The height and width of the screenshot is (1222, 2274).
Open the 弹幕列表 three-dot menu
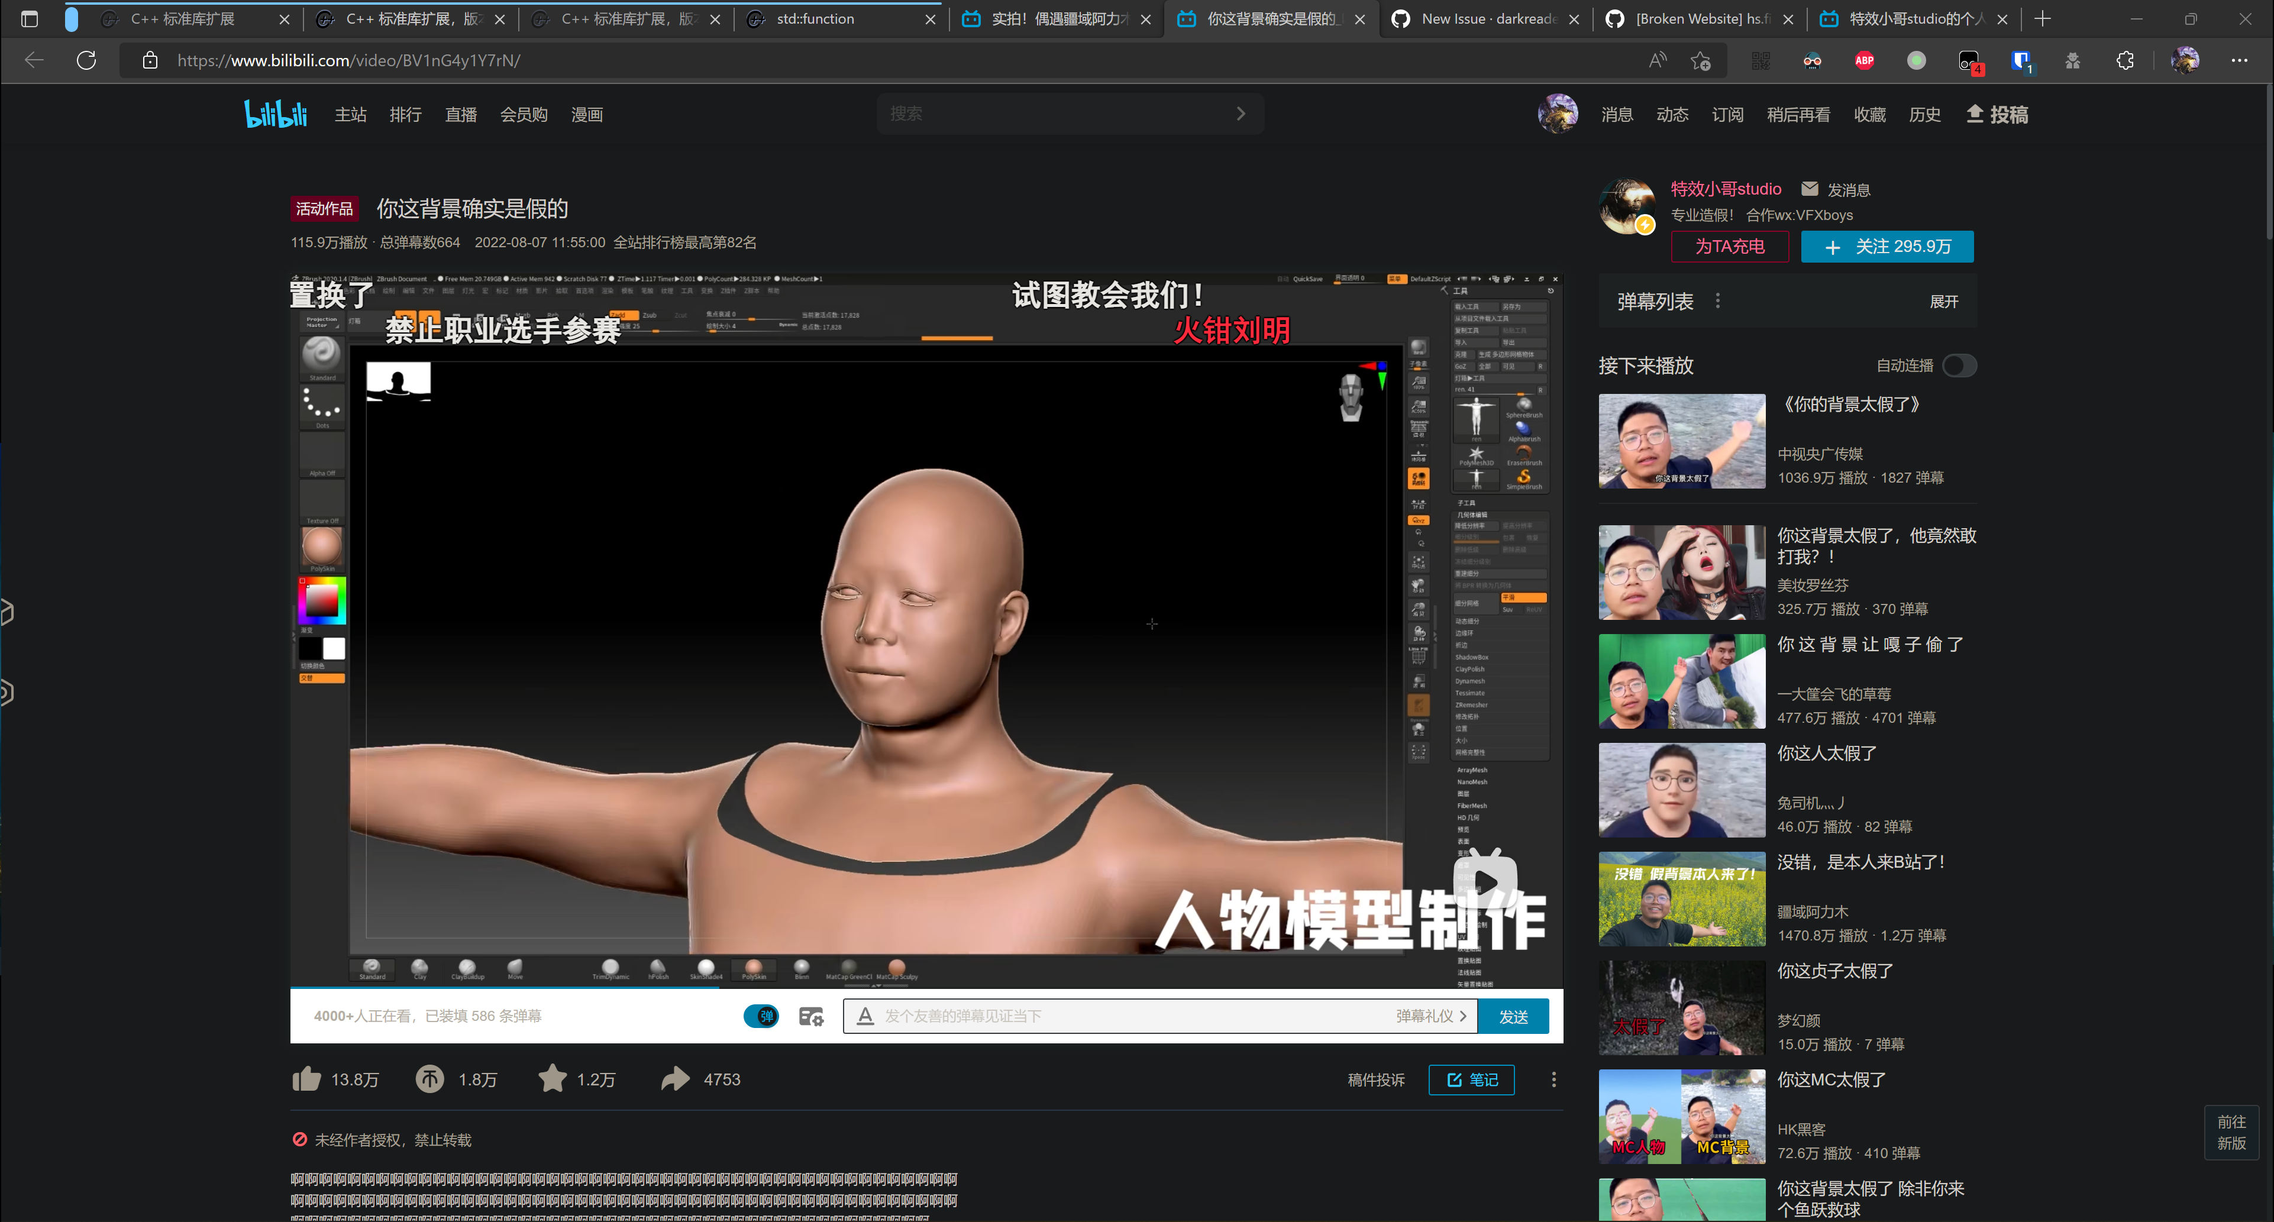click(1718, 300)
